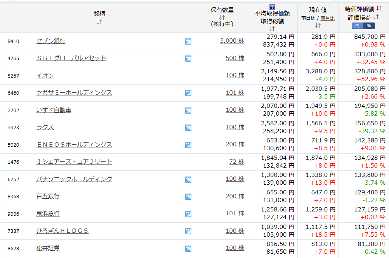Click the 3,000 株 holding quantity
Viewport: 389px width, 258px height.
(x=232, y=41)
